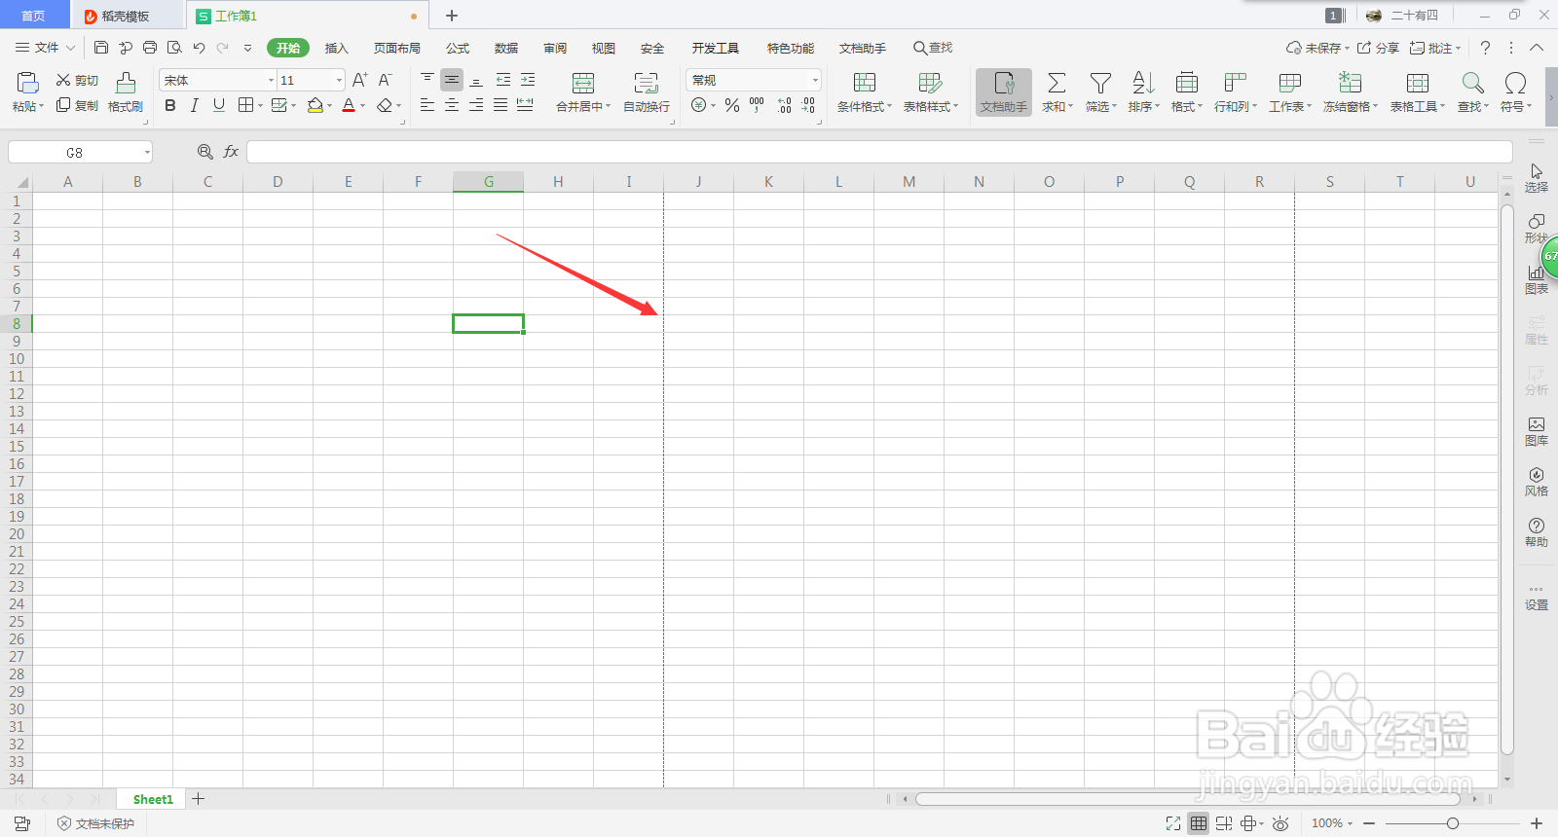Switch to normal grid view in status bar

tap(1199, 823)
